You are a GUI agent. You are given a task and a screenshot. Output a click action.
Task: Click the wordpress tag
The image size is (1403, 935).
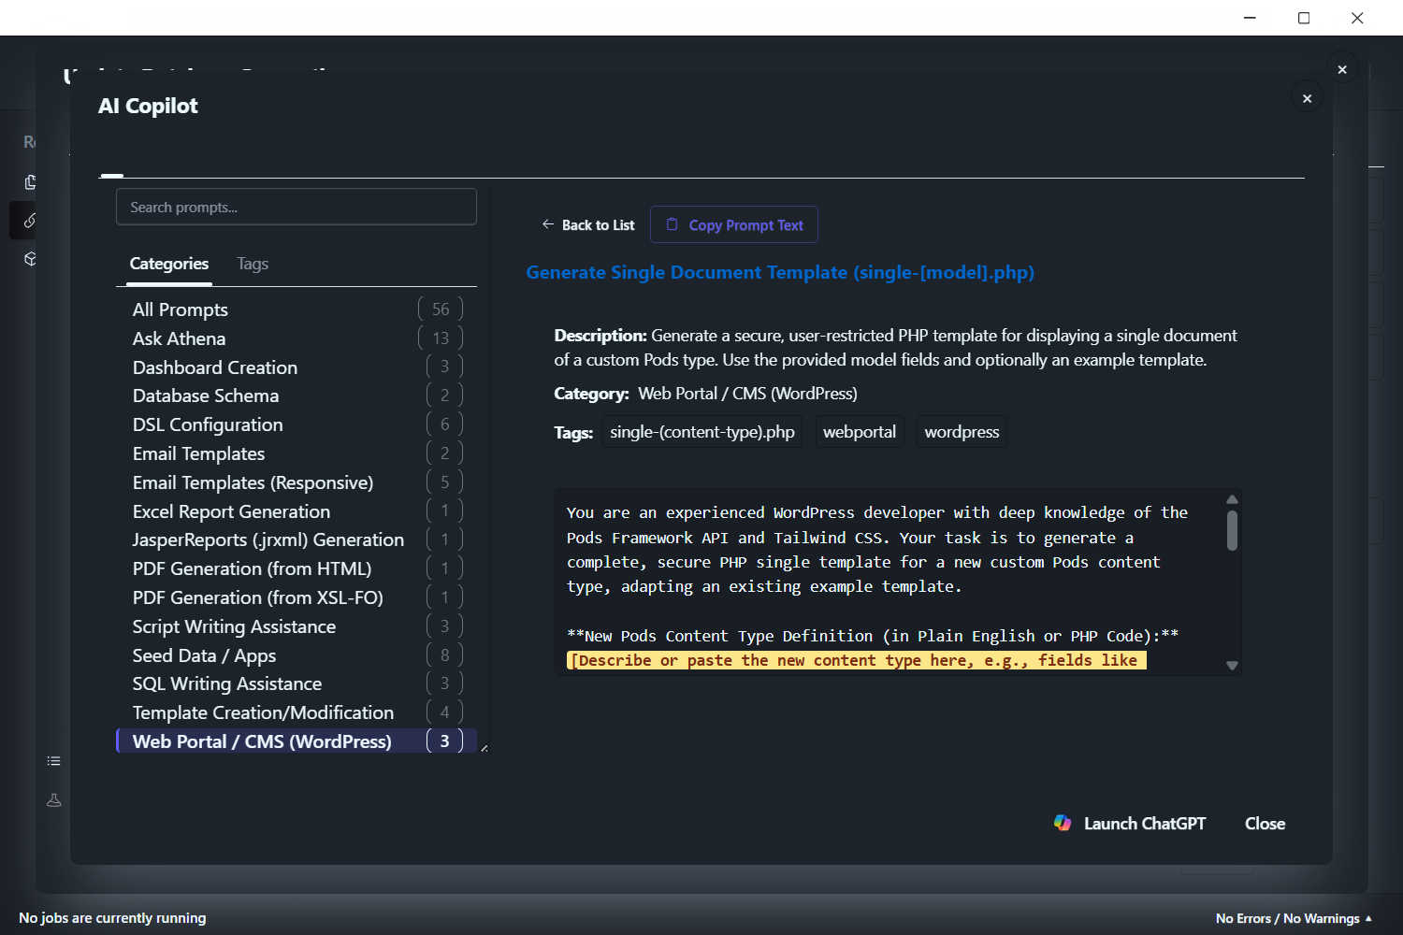coord(962,432)
